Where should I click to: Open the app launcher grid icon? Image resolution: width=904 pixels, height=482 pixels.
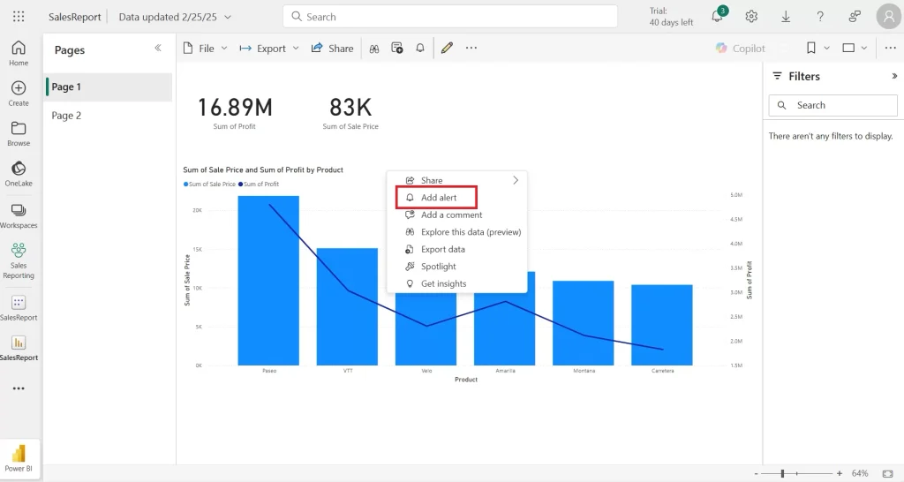click(19, 17)
